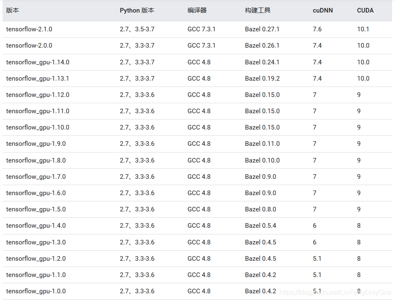This screenshot has height=300, width=395.
Task: Click GCC 7.3.1 in tensorflow-2.1.0 row
Action: click(x=201, y=29)
